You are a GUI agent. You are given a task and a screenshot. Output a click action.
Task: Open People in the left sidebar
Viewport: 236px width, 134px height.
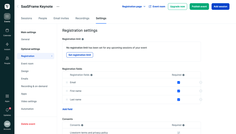[x=7, y=60]
